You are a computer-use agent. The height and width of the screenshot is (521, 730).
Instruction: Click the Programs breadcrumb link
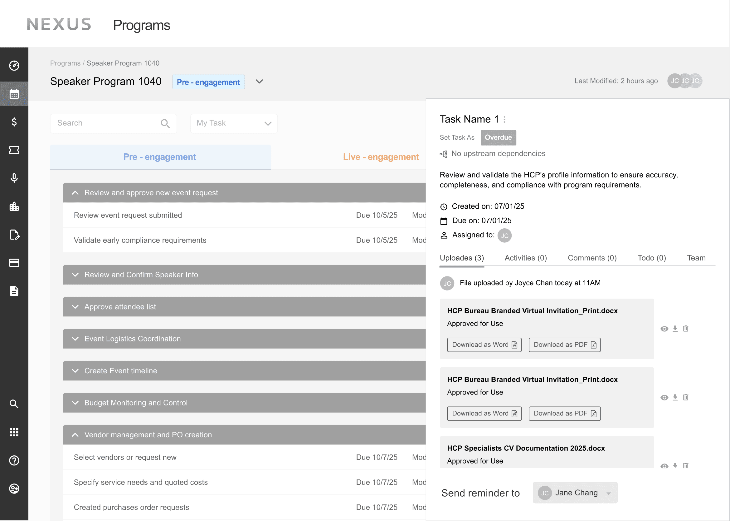click(65, 63)
